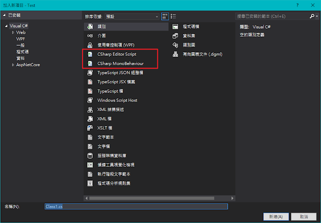
Task: Click the search magnifier icon
Action: 312,16
